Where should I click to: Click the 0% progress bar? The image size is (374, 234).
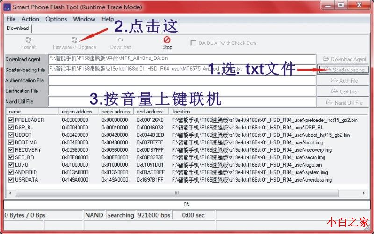coord(187,205)
